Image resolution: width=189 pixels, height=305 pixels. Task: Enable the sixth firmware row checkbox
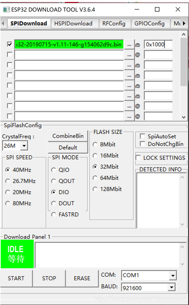pos(9,96)
